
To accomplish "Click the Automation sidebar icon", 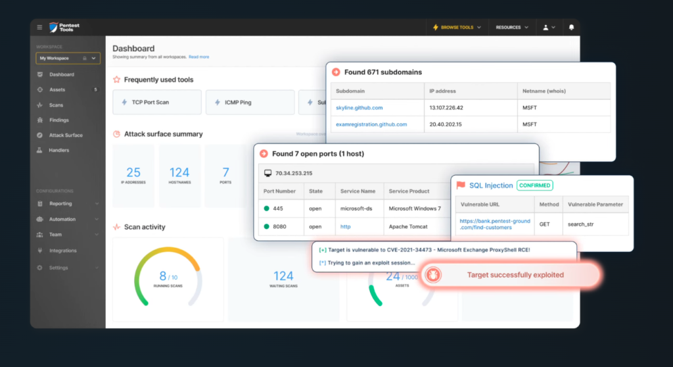I will (40, 219).
